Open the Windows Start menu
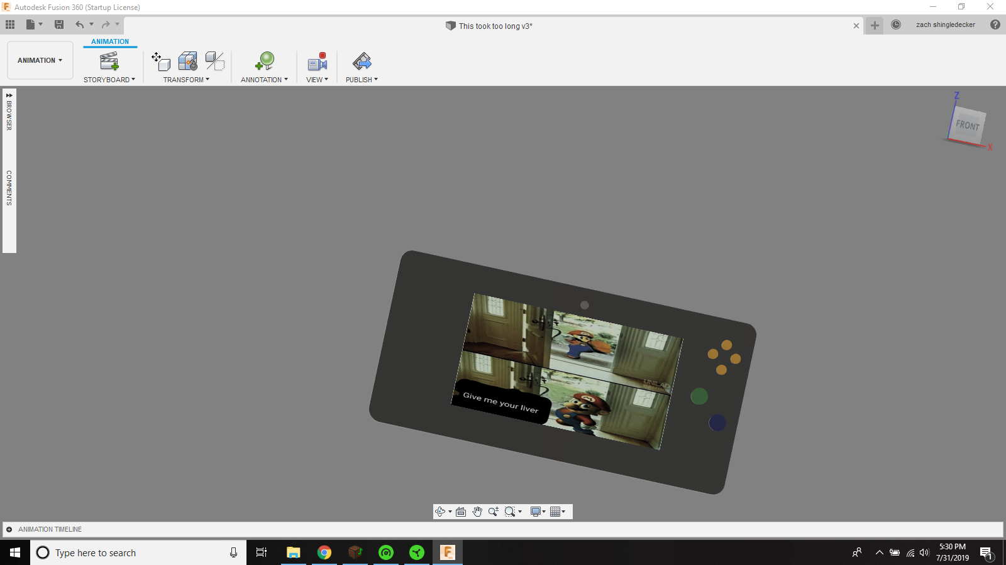The image size is (1006, 565). coord(15,552)
